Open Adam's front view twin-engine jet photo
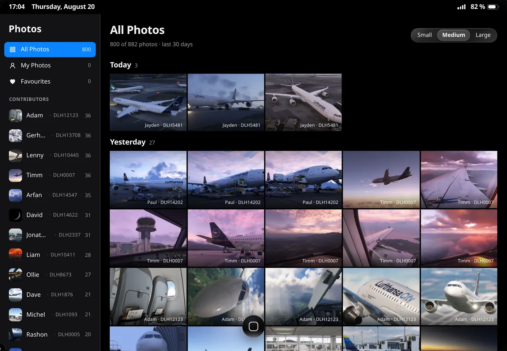The height and width of the screenshot is (351, 507). click(459, 296)
